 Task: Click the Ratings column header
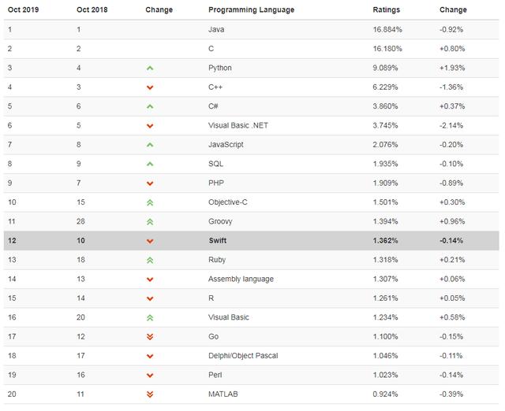coord(386,10)
